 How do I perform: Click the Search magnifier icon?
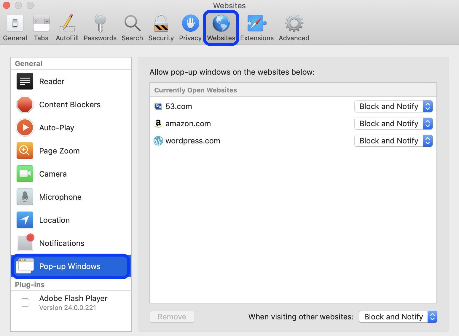[132, 27]
